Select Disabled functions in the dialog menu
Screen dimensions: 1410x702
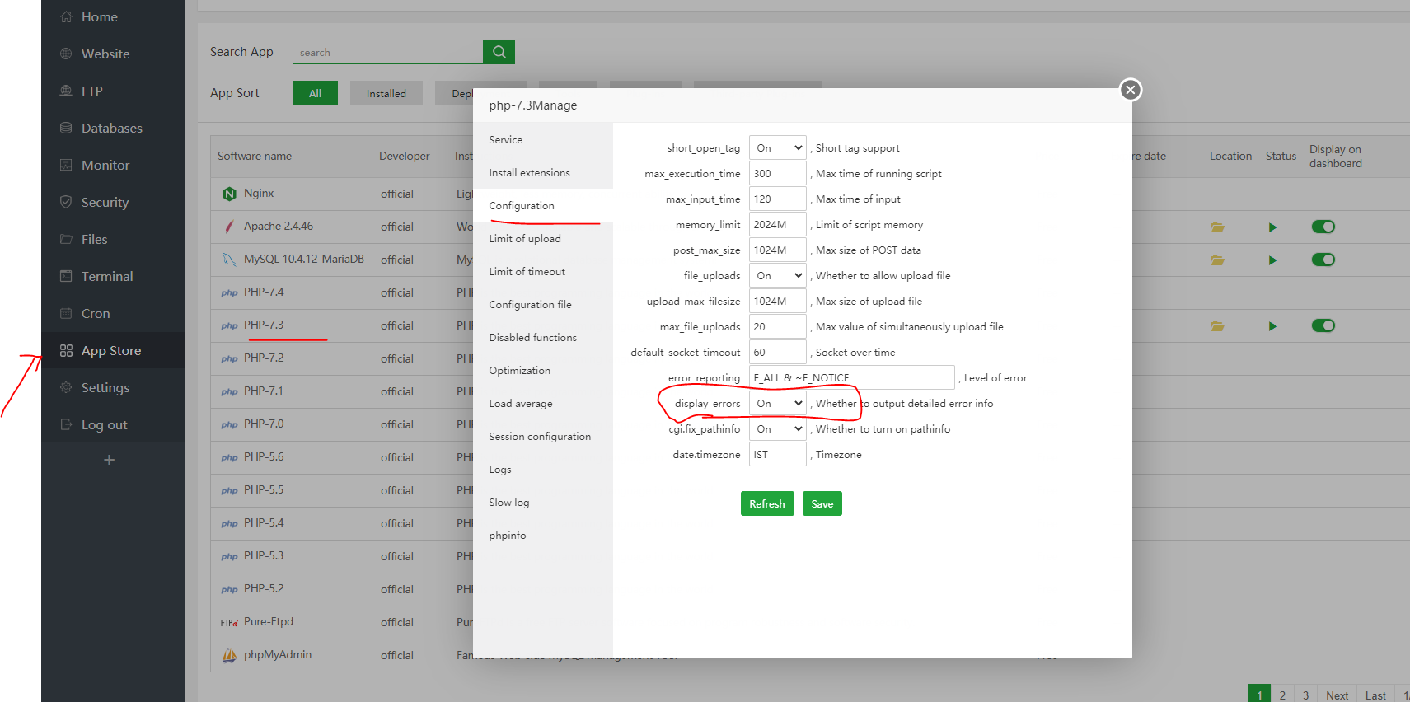(x=532, y=338)
